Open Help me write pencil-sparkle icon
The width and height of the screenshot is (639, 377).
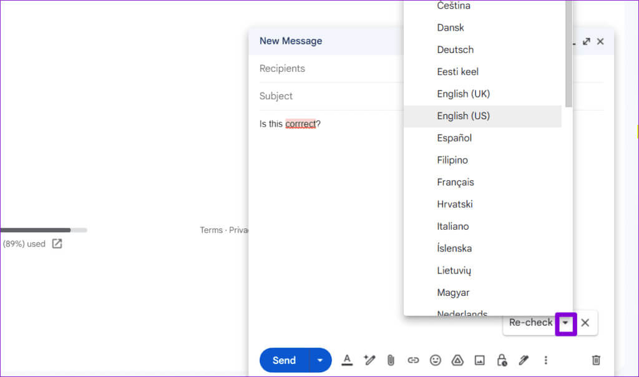[369, 360]
